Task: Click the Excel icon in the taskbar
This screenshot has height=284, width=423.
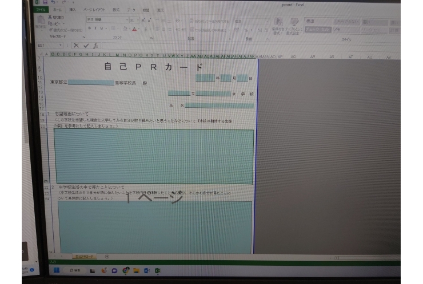Action: click(x=158, y=270)
